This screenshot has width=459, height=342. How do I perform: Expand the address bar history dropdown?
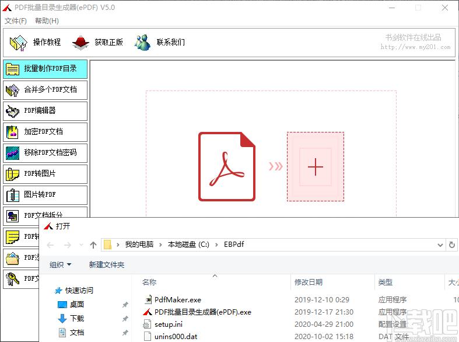pyautogui.click(x=440, y=245)
